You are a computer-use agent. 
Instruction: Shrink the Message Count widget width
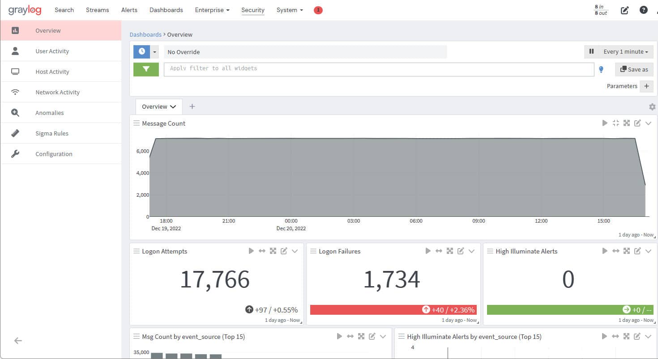[616, 123]
